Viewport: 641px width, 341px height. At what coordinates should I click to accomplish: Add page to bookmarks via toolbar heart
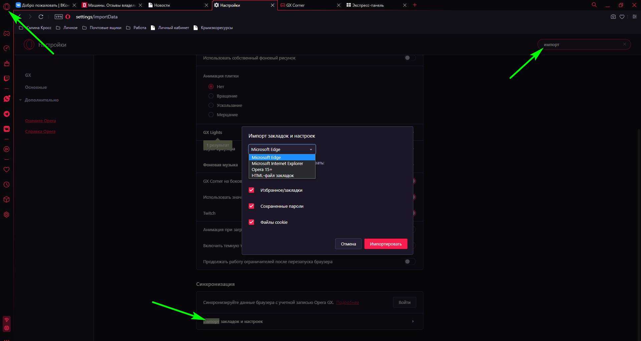pos(622,17)
